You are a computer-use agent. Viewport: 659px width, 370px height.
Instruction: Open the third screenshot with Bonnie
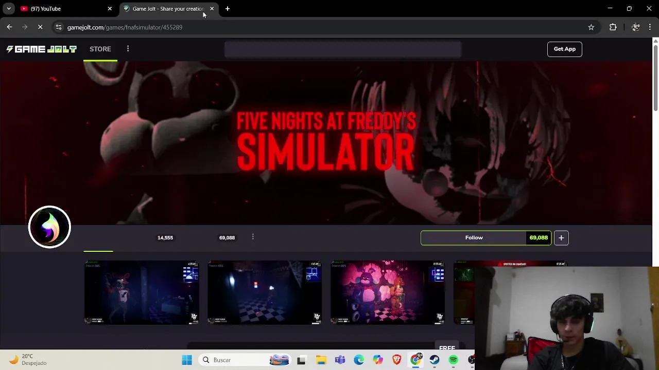point(388,292)
